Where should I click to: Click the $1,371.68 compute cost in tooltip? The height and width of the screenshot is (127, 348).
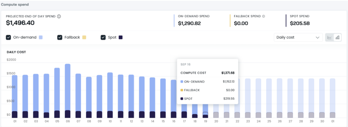(x=228, y=73)
